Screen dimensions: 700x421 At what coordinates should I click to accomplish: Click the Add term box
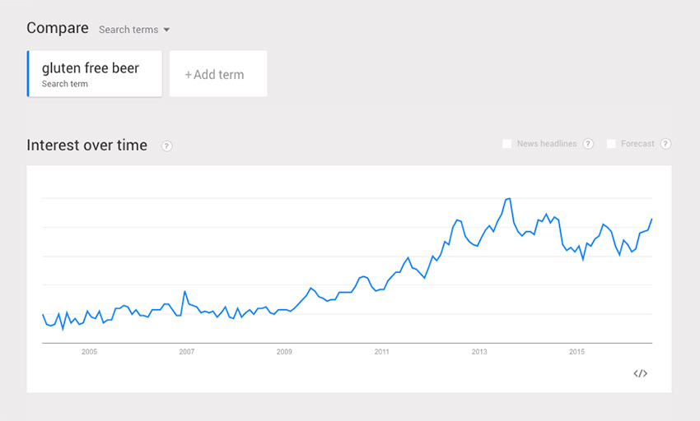click(x=218, y=73)
